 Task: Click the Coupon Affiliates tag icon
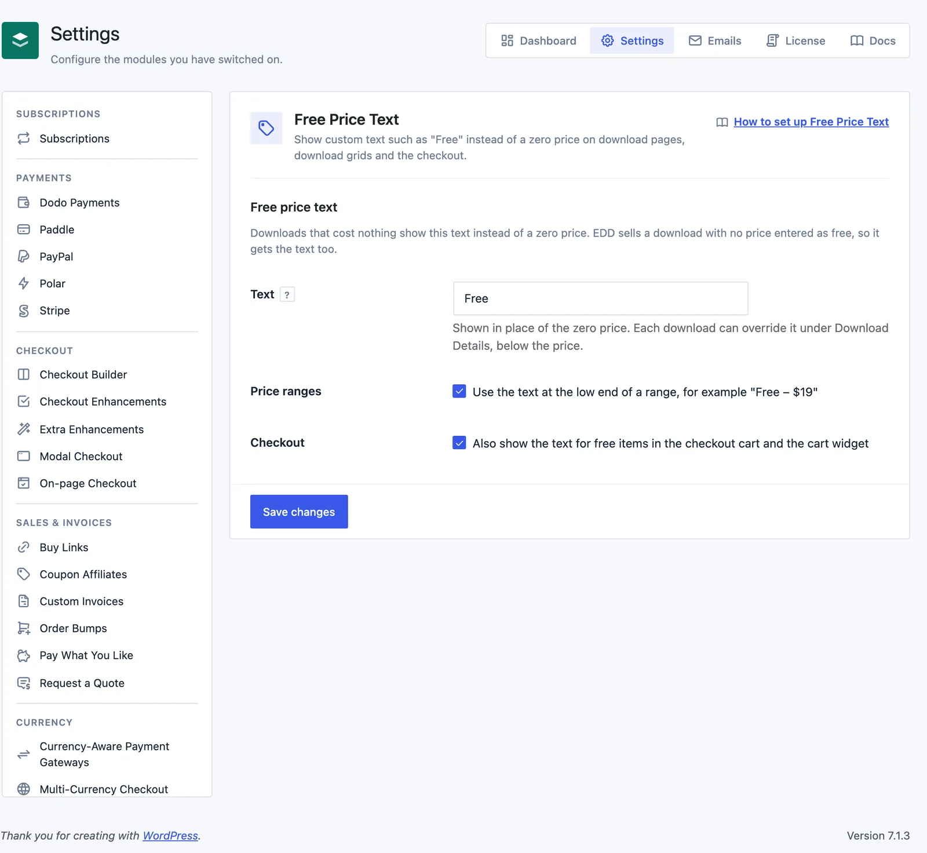pyautogui.click(x=24, y=574)
